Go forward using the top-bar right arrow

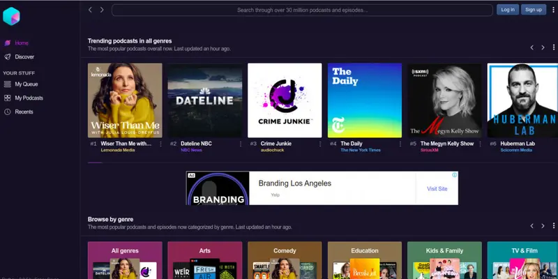102,10
